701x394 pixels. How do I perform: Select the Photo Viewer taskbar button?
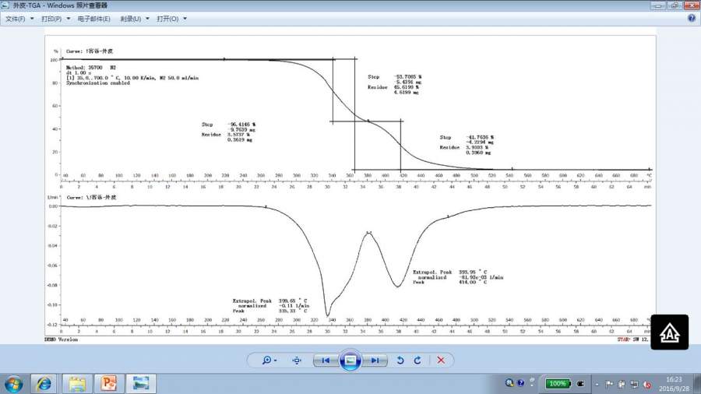(x=141, y=384)
